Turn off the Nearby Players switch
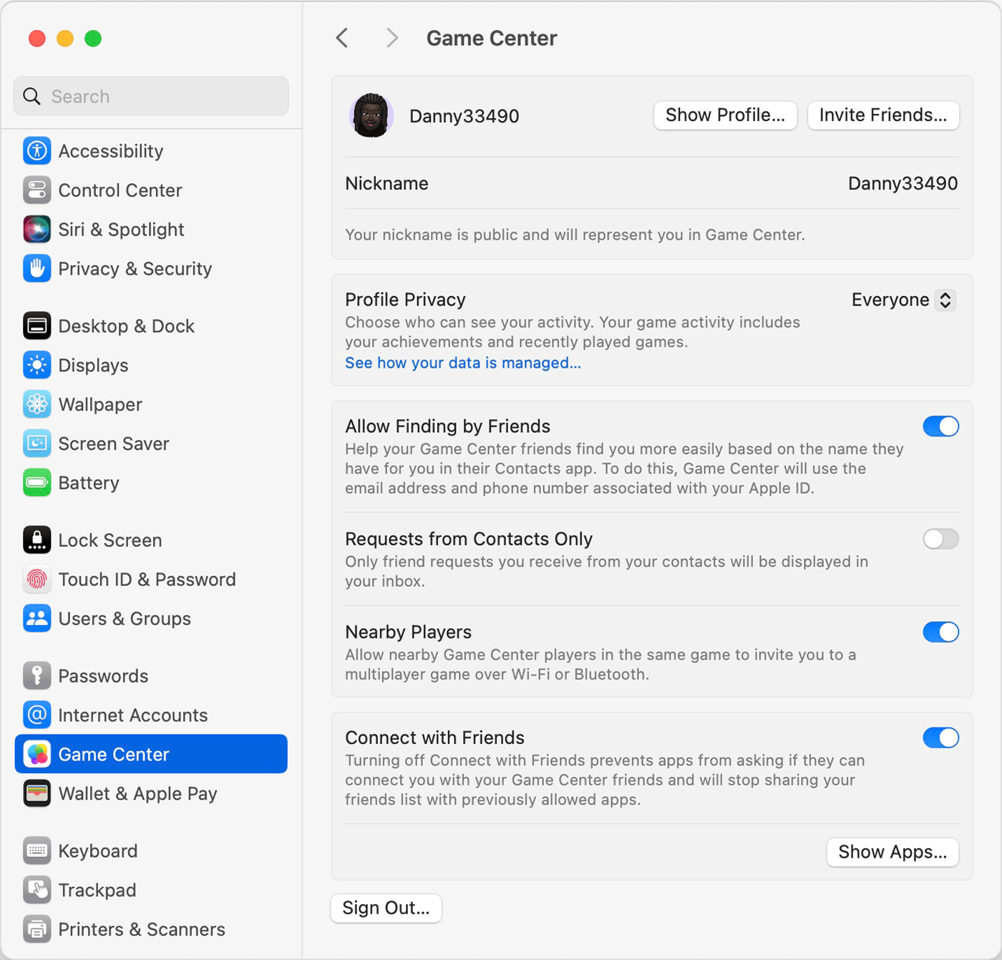Viewport: 1002px width, 960px height. 940,632
